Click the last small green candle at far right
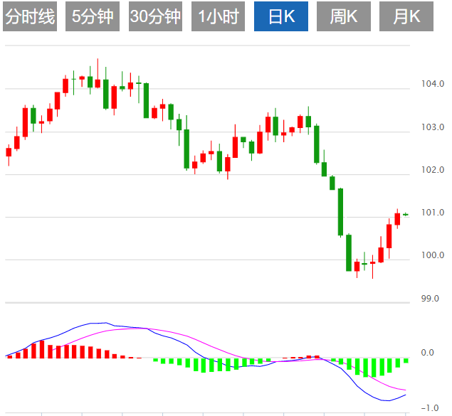This screenshot has height=416, width=452. coord(406,214)
